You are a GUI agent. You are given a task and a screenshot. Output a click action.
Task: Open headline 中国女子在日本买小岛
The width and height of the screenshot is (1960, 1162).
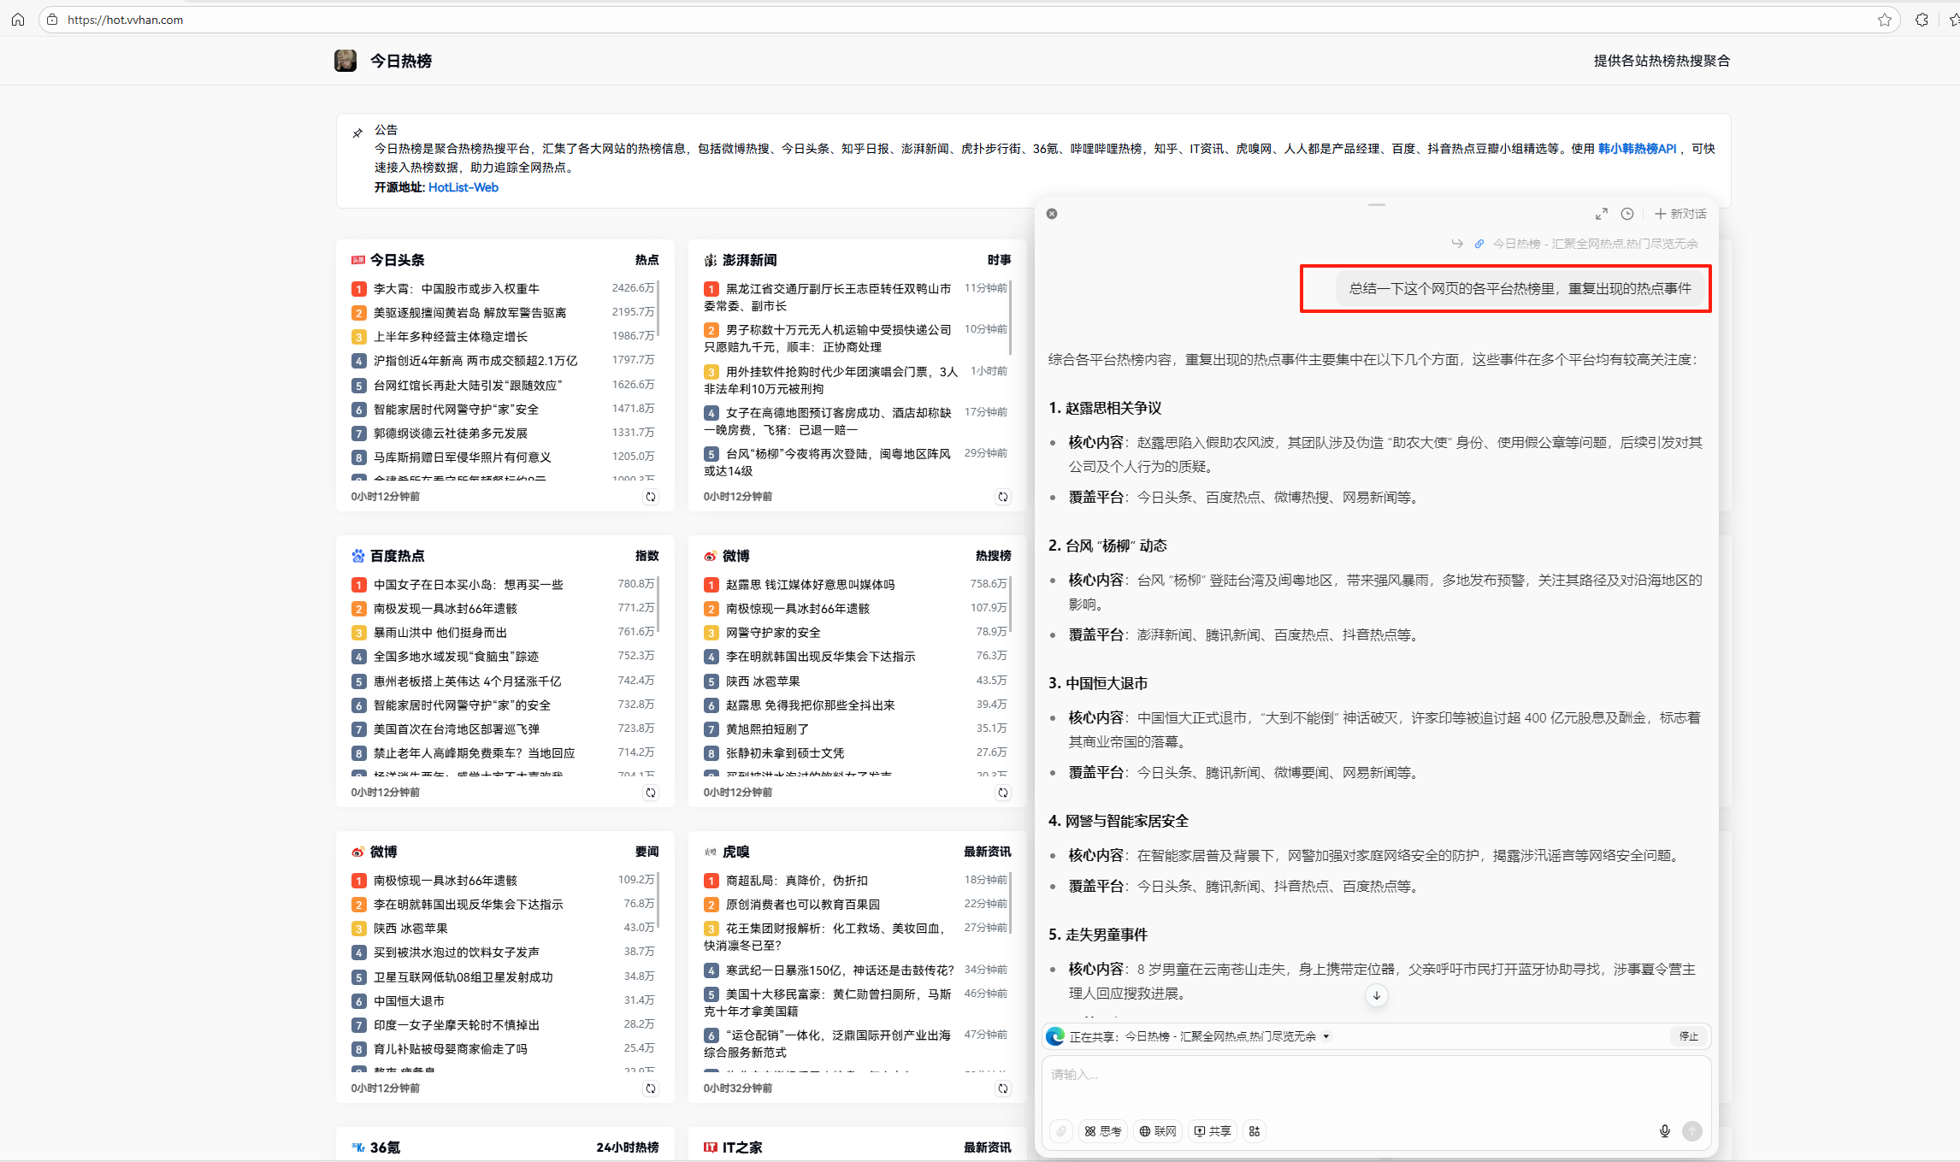click(x=468, y=585)
